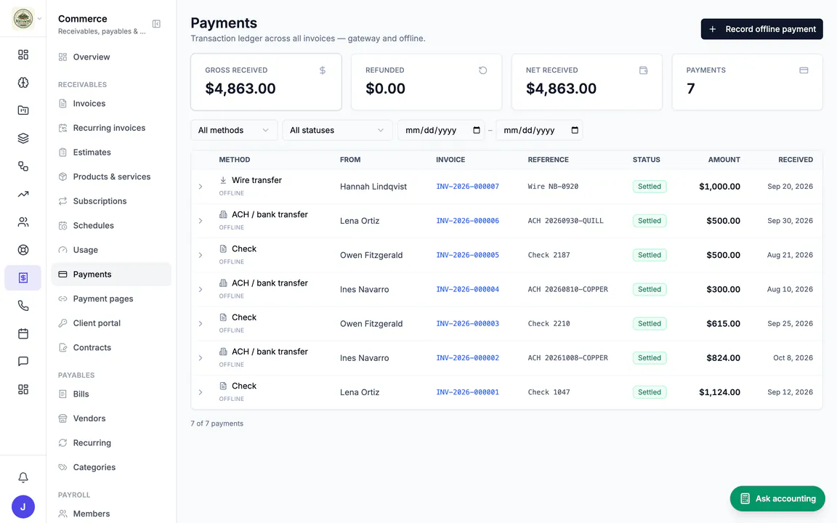Open Subscriptions in the sidebar
Screen dimensions: 837x523
click(111, 201)
